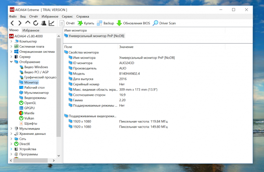Click Обновления BIOS toolbar button
The height and width of the screenshot is (172, 264).
[x=133, y=23]
